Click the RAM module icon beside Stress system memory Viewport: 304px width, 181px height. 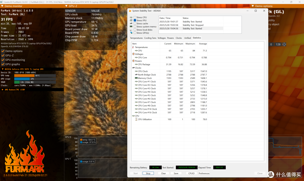pyautogui.click(x=131, y=26)
